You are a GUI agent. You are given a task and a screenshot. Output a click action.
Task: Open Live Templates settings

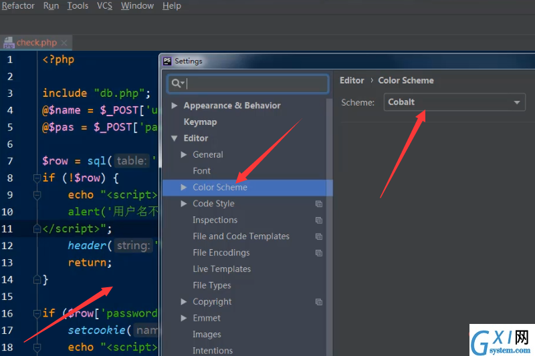click(x=222, y=269)
